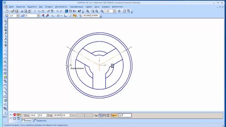Expand the grid options arrow
226x127 pixels.
coord(61,16)
